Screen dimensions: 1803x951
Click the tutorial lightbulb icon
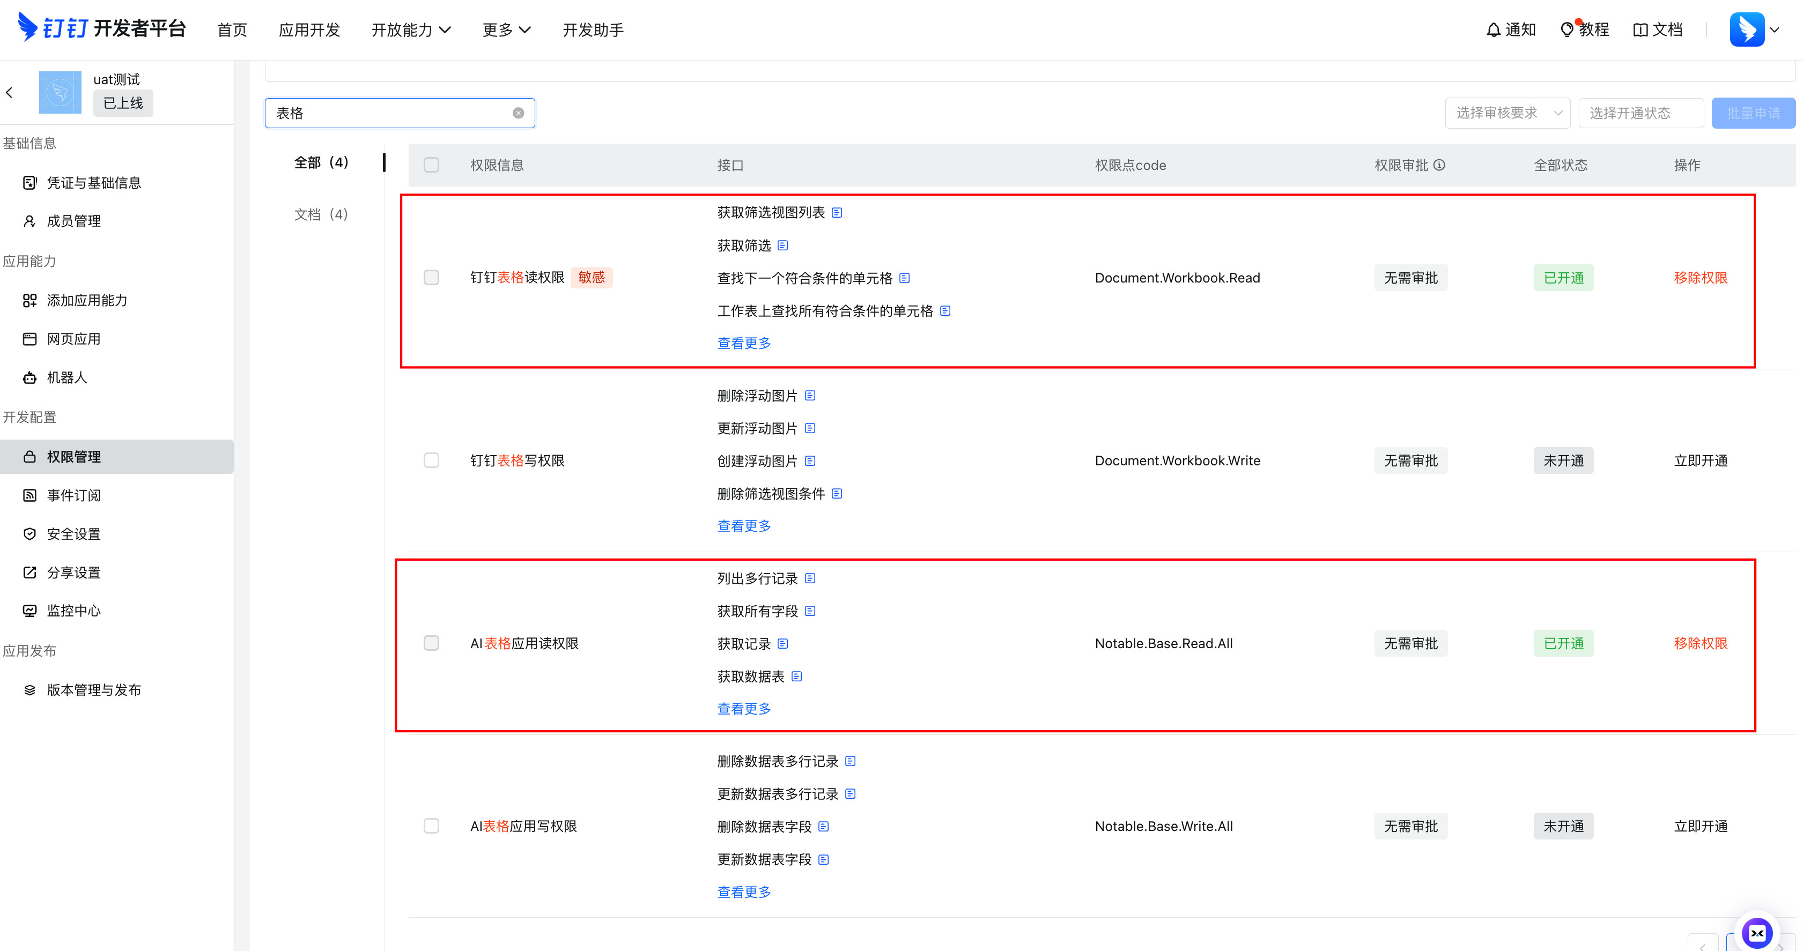pyautogui.click(x=1567, y=29)
